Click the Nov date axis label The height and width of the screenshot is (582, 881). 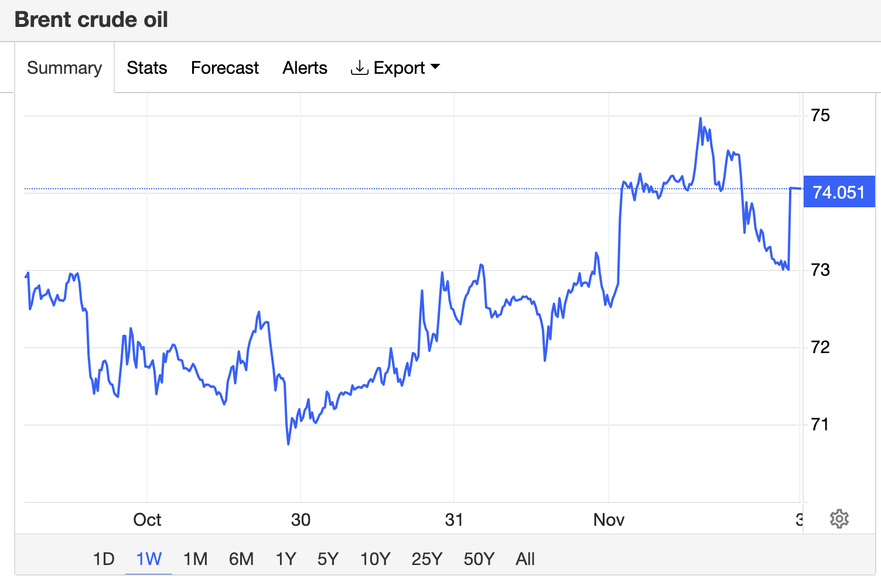609,520
